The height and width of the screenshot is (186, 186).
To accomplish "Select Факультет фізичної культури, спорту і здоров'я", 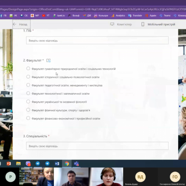I will coord(58,110).
